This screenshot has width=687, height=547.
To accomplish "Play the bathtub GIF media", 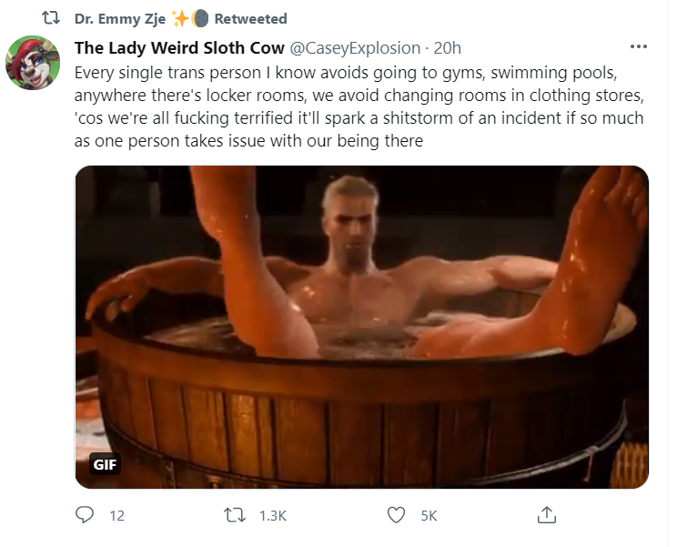I will pos(362,327).
